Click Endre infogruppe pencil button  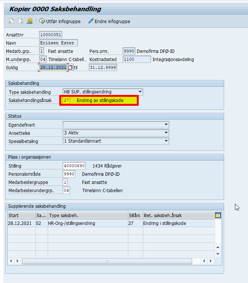click(x=109, y=21)
